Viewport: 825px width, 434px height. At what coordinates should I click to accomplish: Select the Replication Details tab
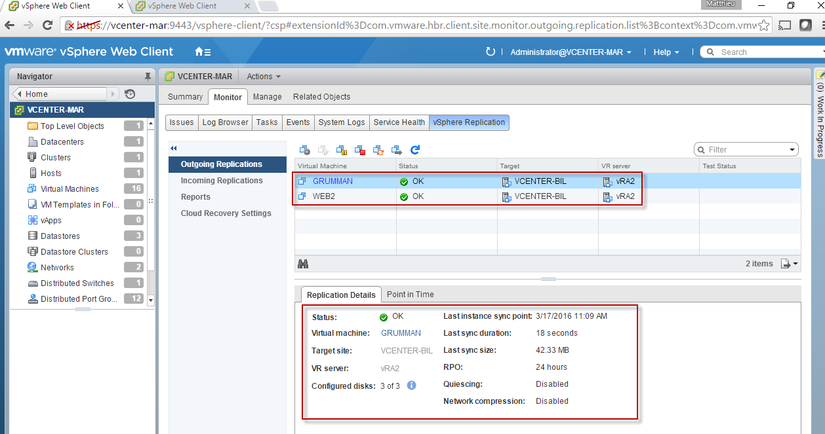tap(341, 295)
